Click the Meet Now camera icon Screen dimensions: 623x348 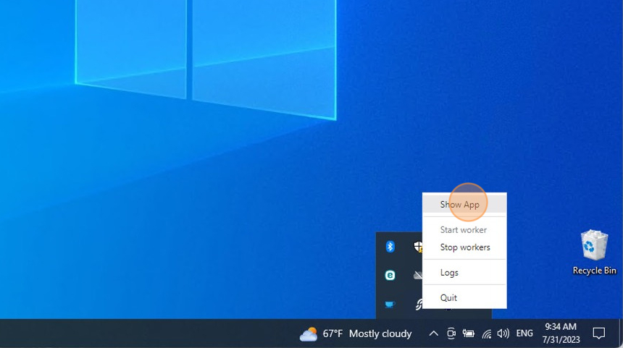pos(451,334)
